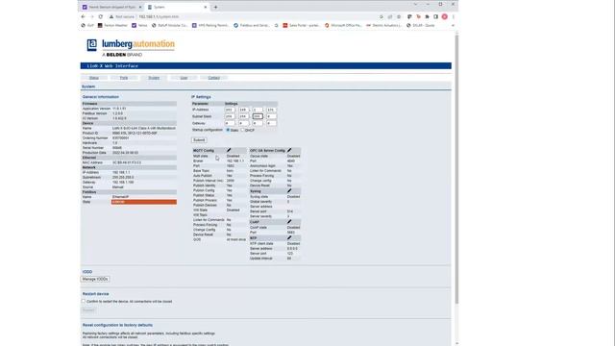Screen dimensions: 615x346
Task: Click the disabled Restart button
Action: pos(88,309)
